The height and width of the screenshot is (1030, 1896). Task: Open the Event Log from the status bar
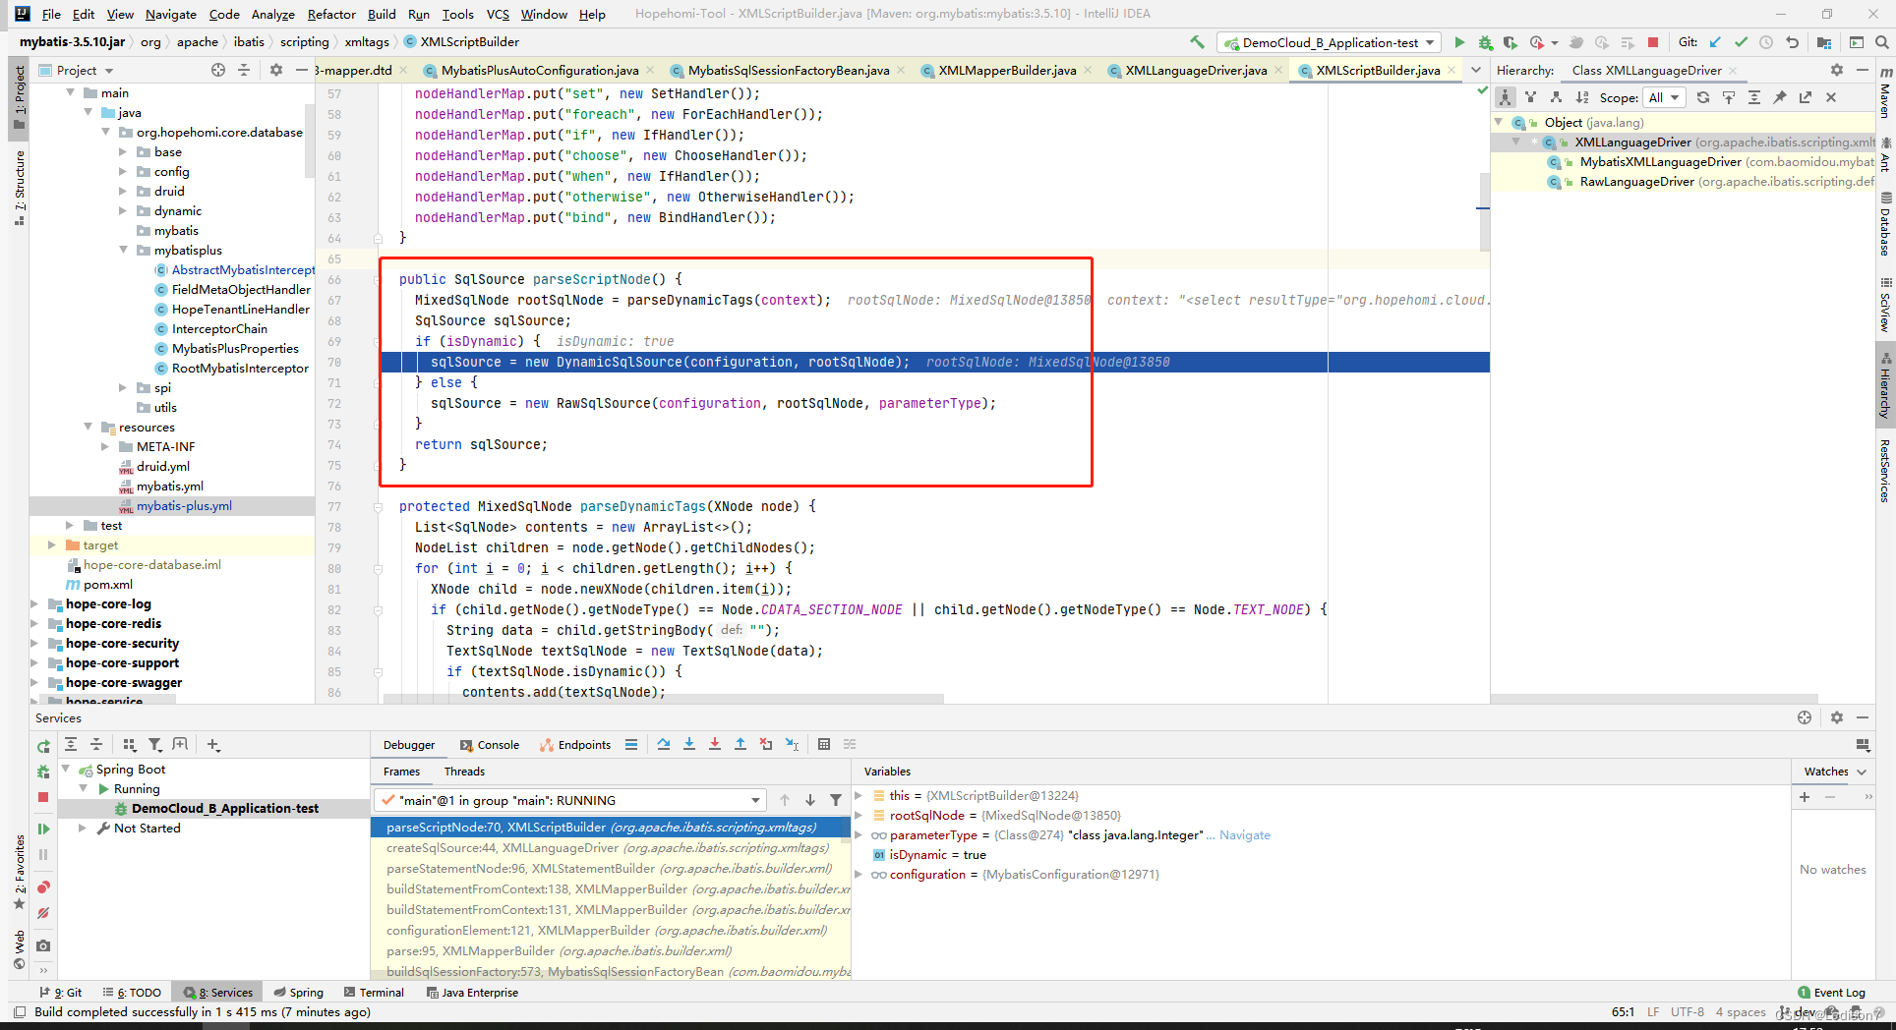(1831, 993)
